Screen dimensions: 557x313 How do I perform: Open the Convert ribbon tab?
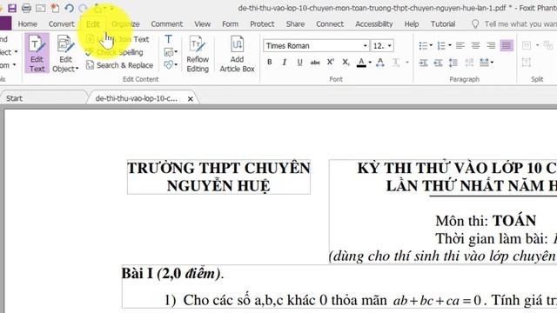pyautogui.click(x=62, y=23)
